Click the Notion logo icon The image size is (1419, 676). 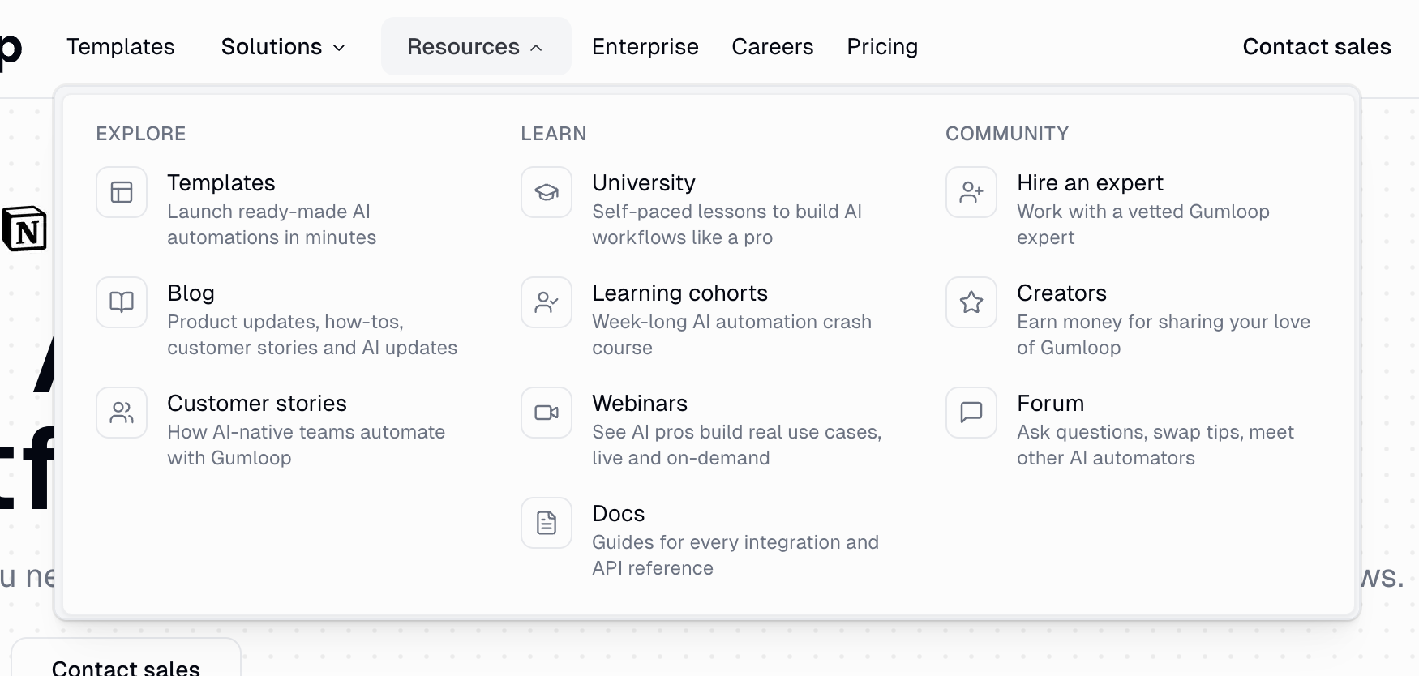click(x=24, y=229)
